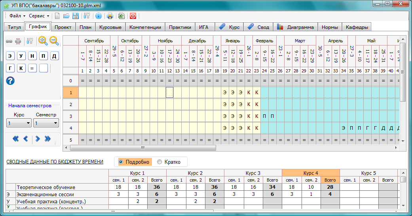Screen dimensions: 412x216
Task: Switch to the Практики tab
Action: coord(180,27)
